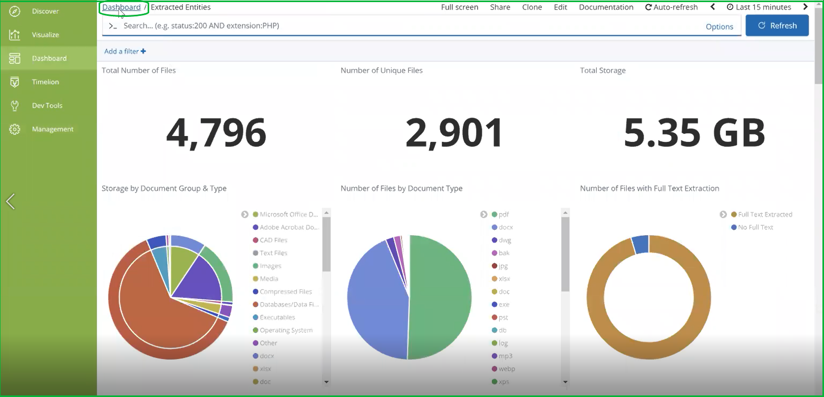Collapse the sidebar with left arrow
Viewport: 824px width, 397px height.
pyautogui.click(x=10, y=201)
